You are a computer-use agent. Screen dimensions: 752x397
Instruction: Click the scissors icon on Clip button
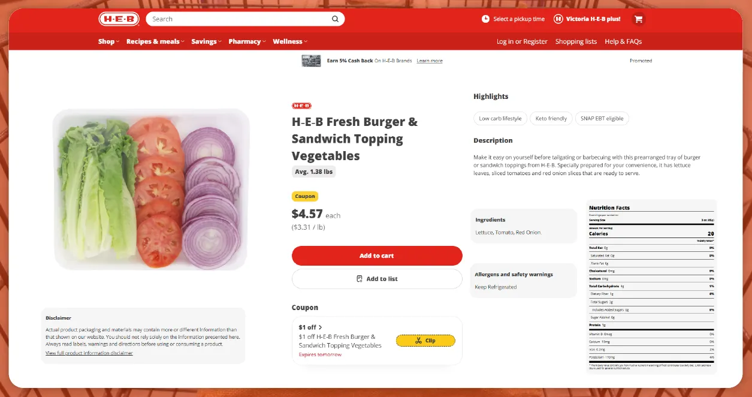418,341
